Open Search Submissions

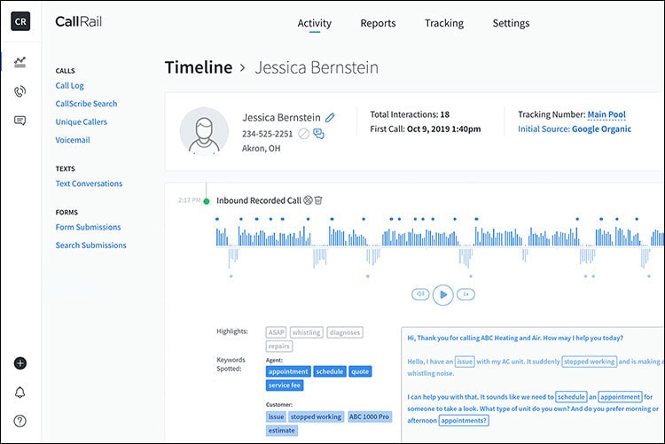[x=90, y=245]
